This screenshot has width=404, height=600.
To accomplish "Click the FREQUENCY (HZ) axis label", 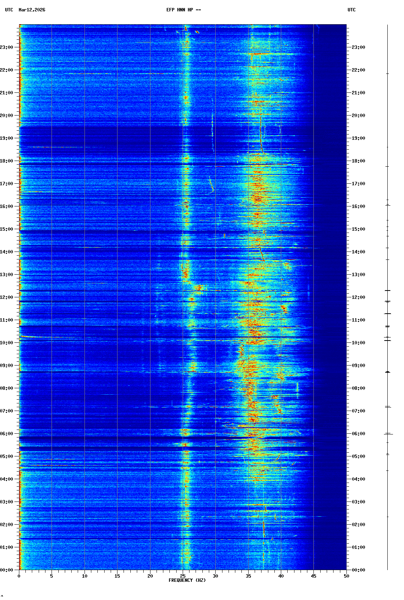I will click(x=187, y=580).
